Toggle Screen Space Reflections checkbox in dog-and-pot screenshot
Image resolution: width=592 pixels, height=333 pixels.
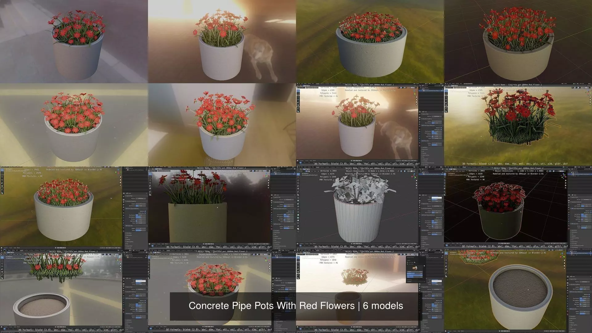423,125
